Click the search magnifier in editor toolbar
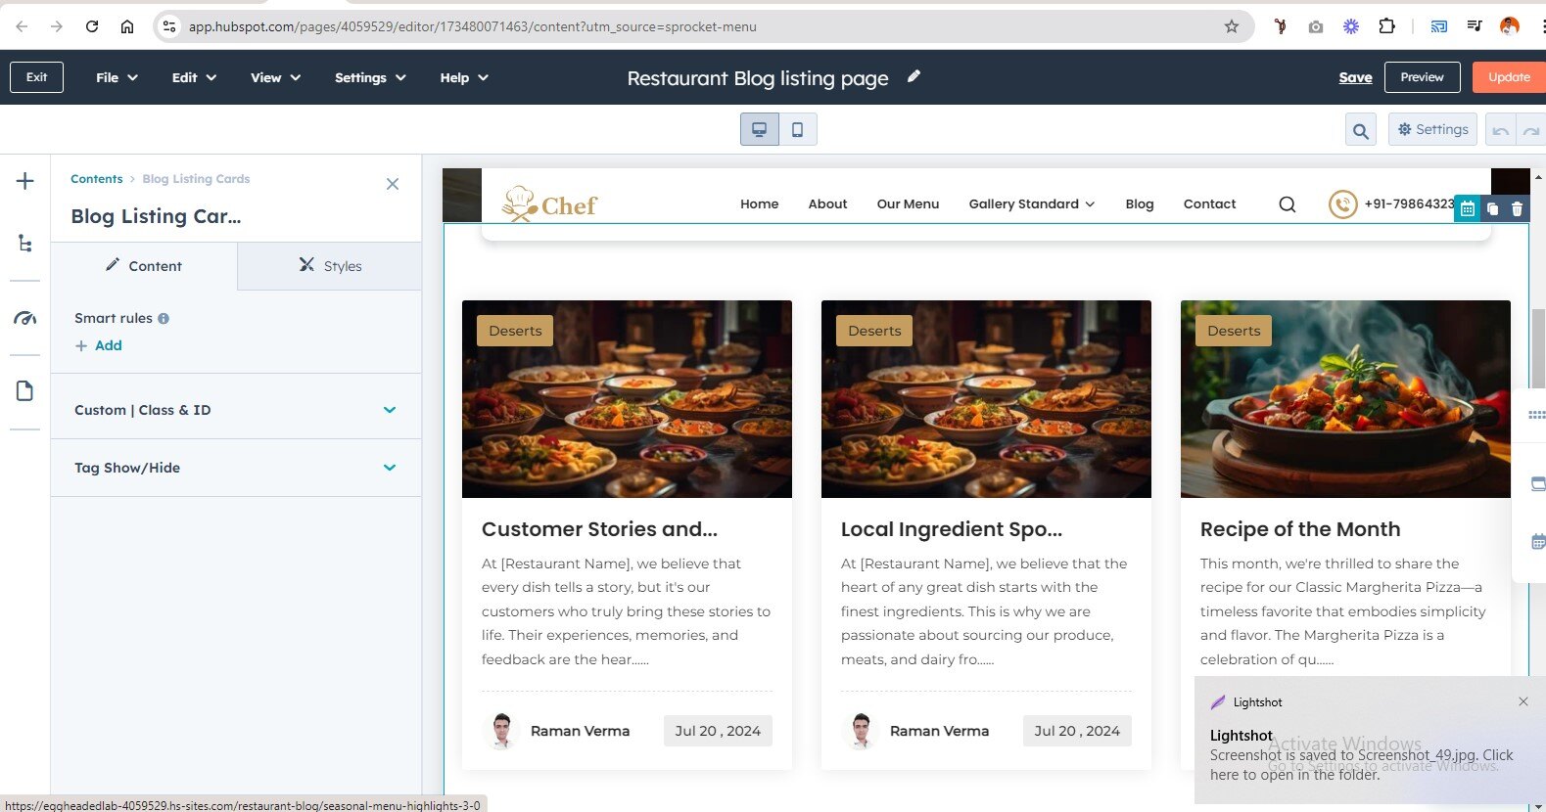 (1360, 130)
